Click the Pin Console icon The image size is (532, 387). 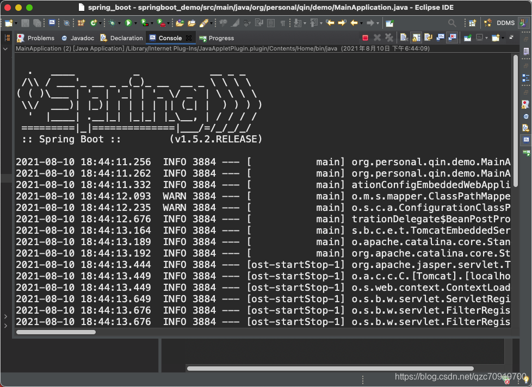[x=467, y=38]
